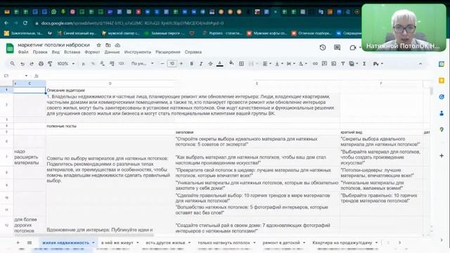
Task: Open the Google Sheets home icon
Action: [10, 48]
